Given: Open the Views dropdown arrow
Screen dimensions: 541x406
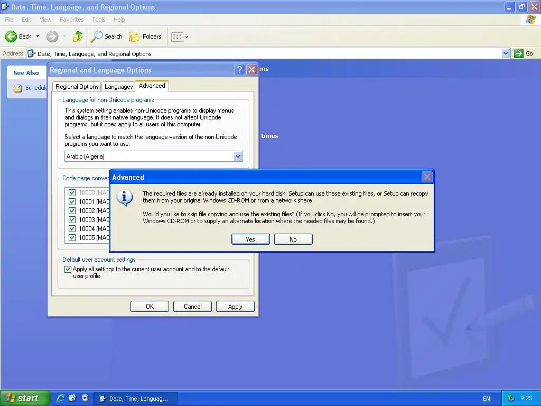Looking at the screenshot, I should click(186, 37).
